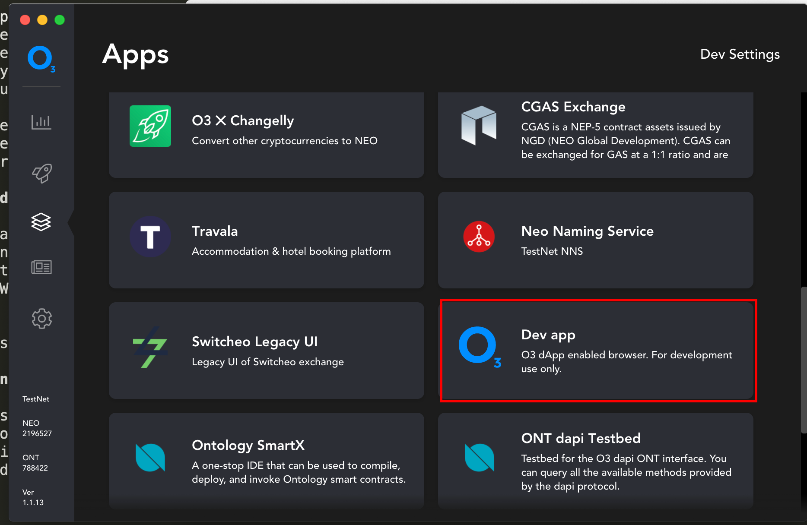Click the TestNet network label

pos(36,399)
